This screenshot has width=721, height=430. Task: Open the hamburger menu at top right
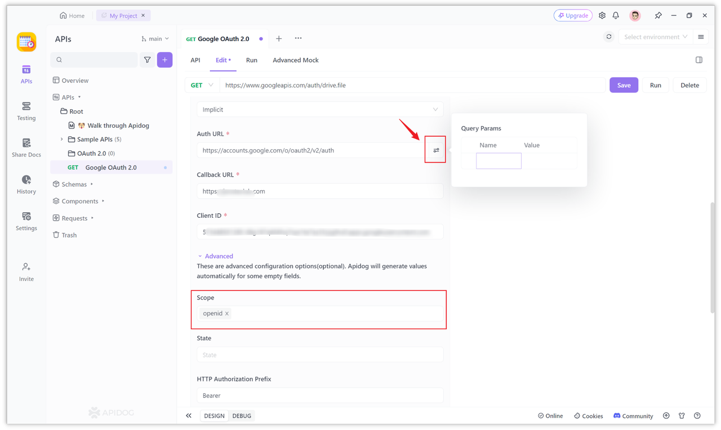tap(701, 37)
